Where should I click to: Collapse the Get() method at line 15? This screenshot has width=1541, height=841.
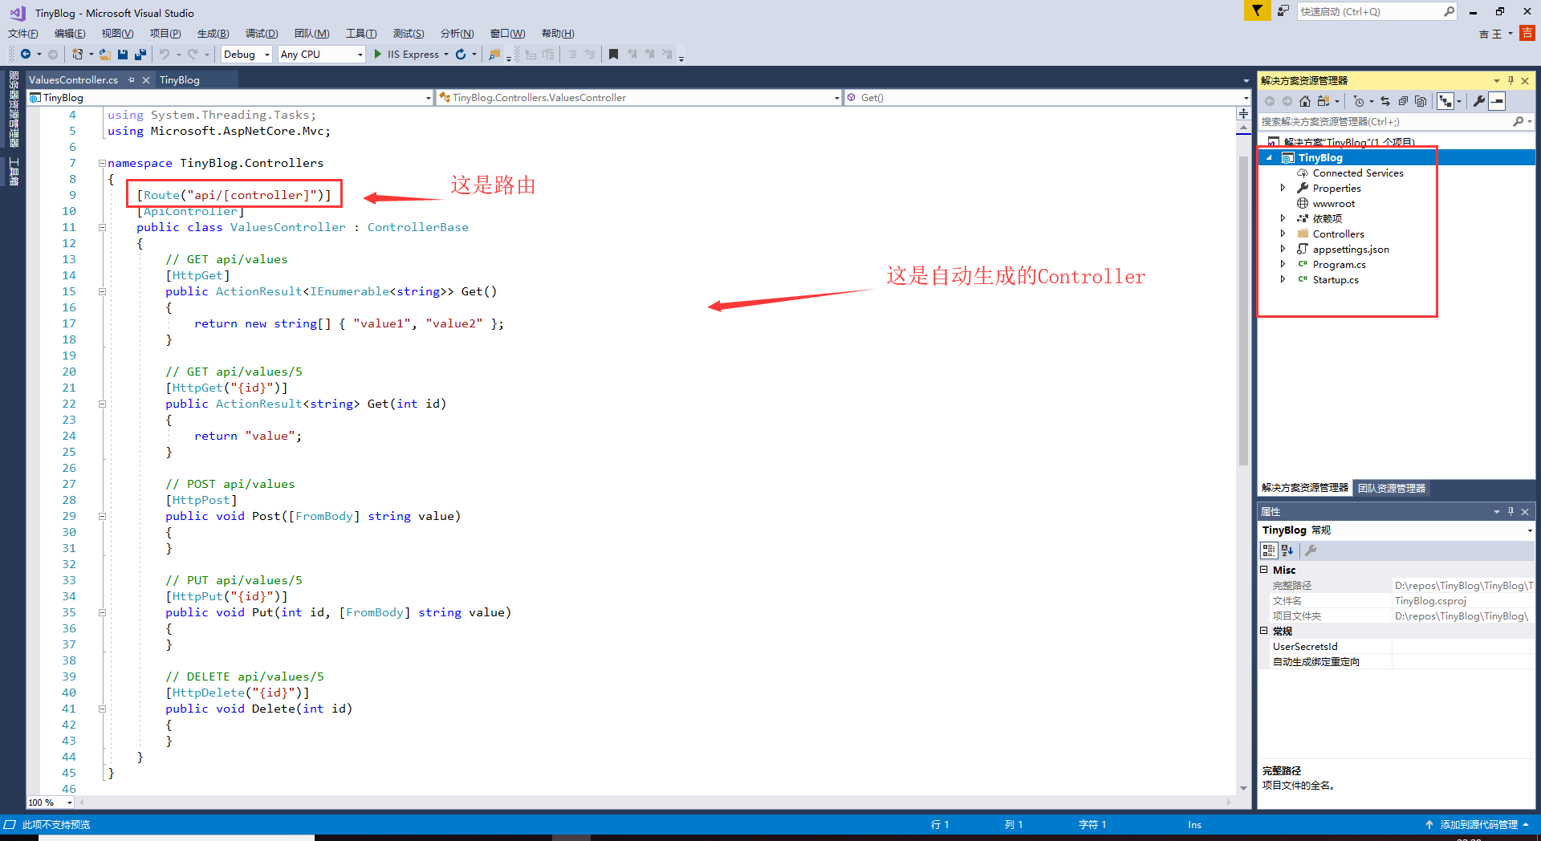click(x=102, y=291)
